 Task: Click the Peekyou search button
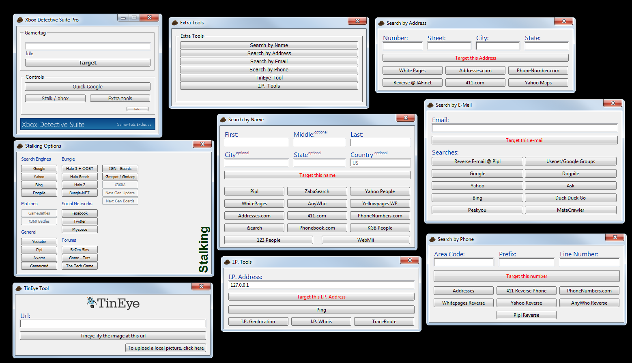click(x=477, y=210)
